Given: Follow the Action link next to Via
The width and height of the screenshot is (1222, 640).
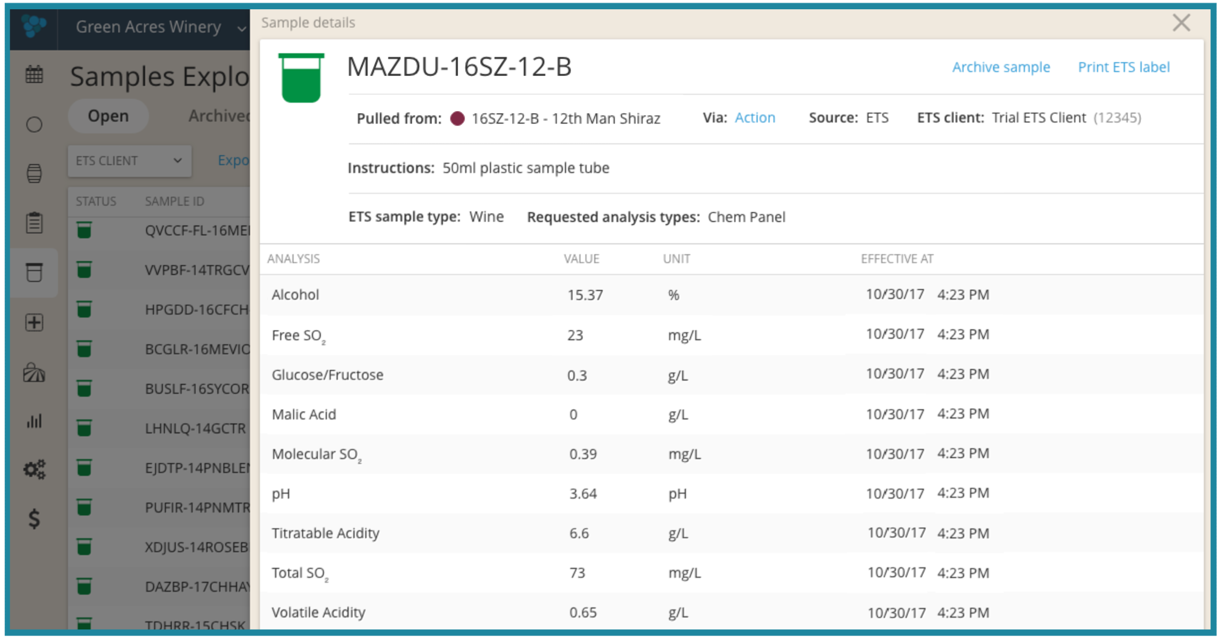Looking at the screenshot, I should (x=755, y=118).
